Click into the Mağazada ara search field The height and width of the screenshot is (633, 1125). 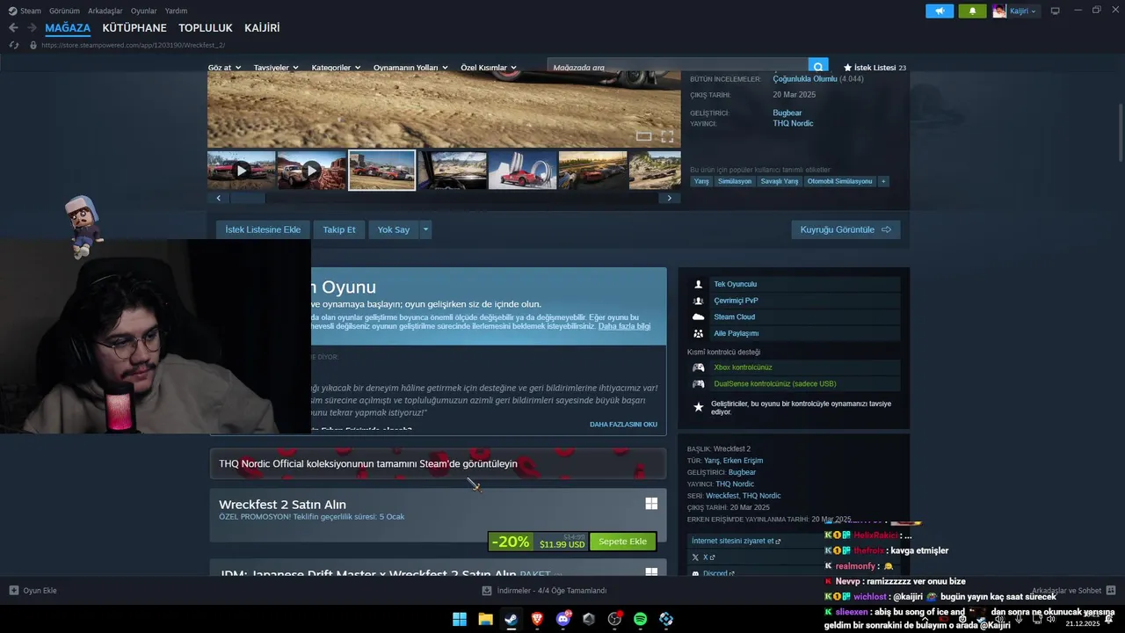pyautogui.click(x=678, y=67)
